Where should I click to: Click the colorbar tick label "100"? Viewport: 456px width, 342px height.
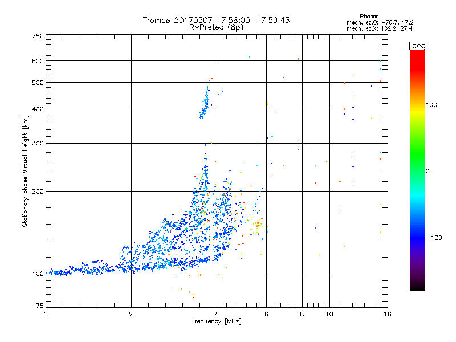[x=431, y=105]
